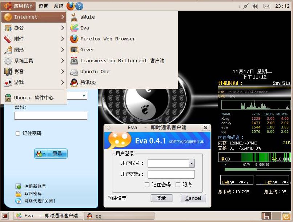Open the 位置 places menu
The height and width of the screenshot is (222, 293).
pyautogui.click(x=43, y=6)
